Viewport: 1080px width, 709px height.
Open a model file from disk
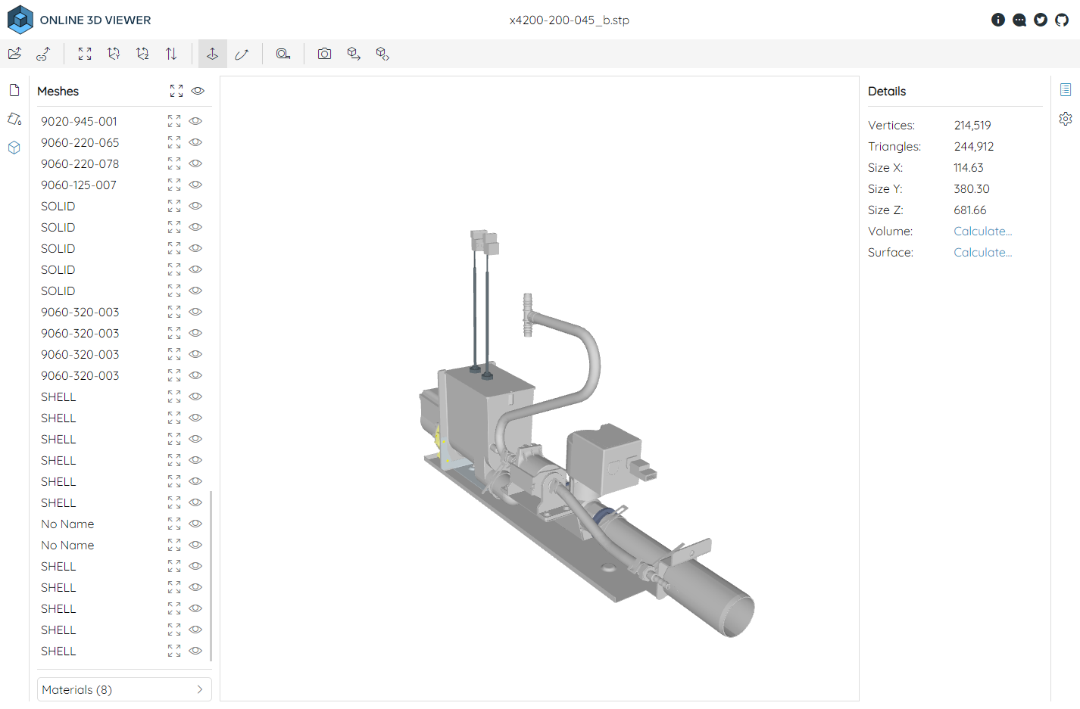pyautogui.click(x=14, y=54)
